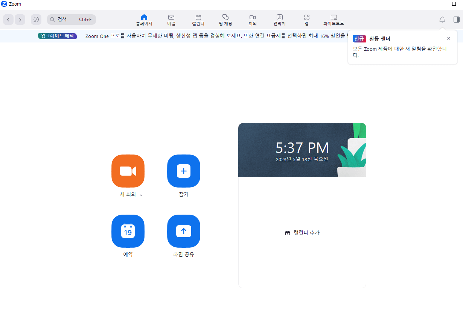Image resolution: width=463 pixels, height=318 pixels.
Task: Click the 검색 search field
Action: (72, 20)
